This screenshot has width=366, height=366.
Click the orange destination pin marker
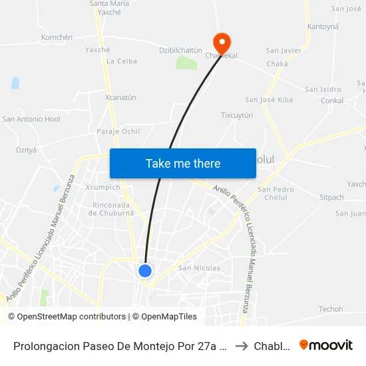point(222,44)
